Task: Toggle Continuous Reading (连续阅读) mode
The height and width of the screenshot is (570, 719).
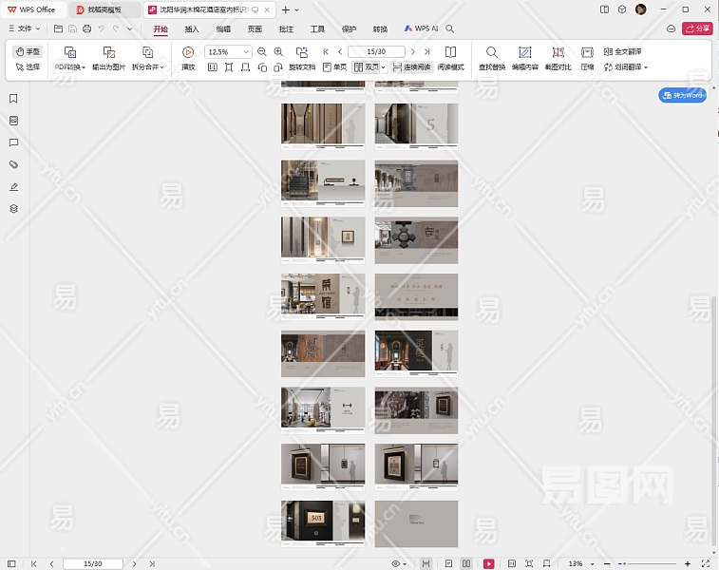Action: click(x=411, y=67)
